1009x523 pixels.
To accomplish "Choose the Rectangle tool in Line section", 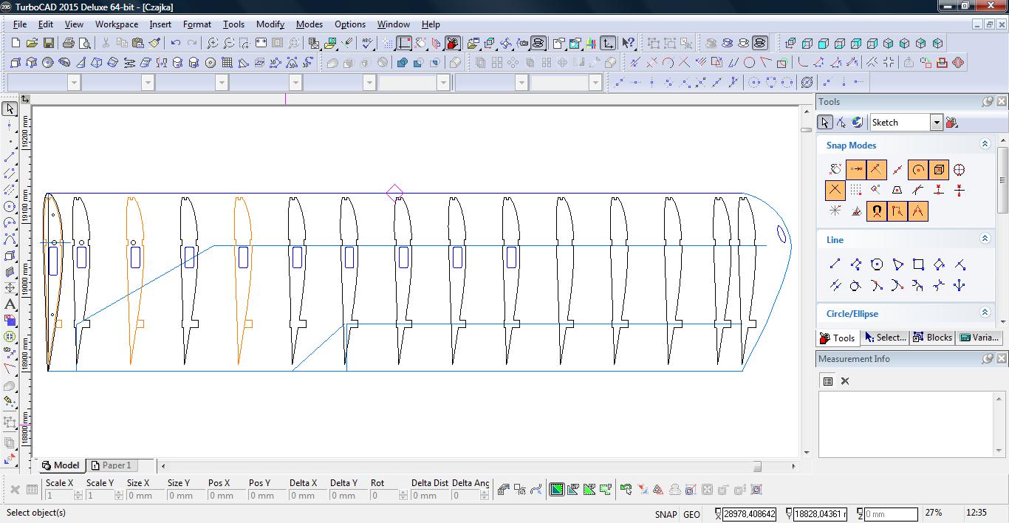I will coord(918,264).
